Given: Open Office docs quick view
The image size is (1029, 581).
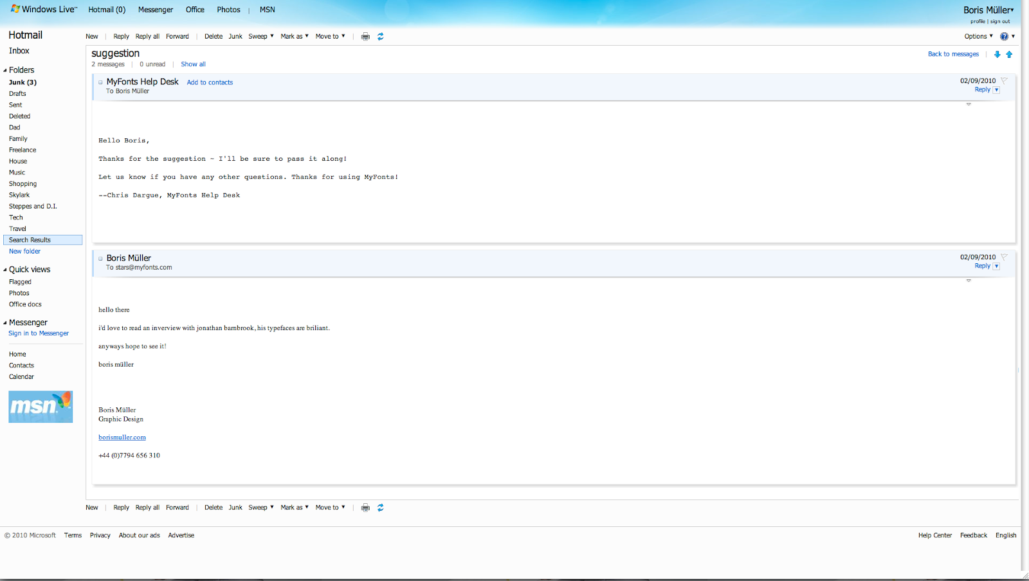Looking at the screenshot, I should pos(25,304).
